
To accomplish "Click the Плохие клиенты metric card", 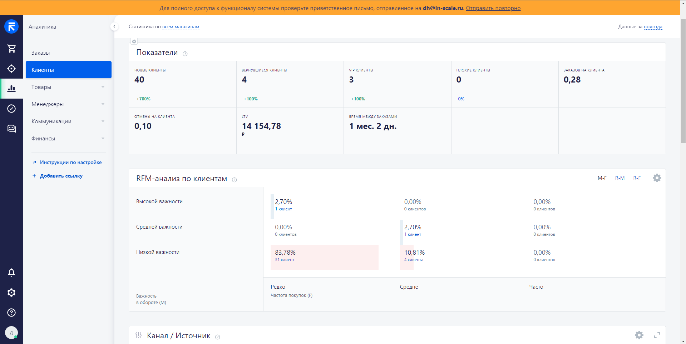I will (x=505, y=84).
